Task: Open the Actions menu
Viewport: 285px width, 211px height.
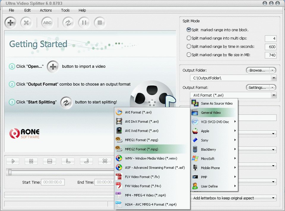Action: pos(46,10)
